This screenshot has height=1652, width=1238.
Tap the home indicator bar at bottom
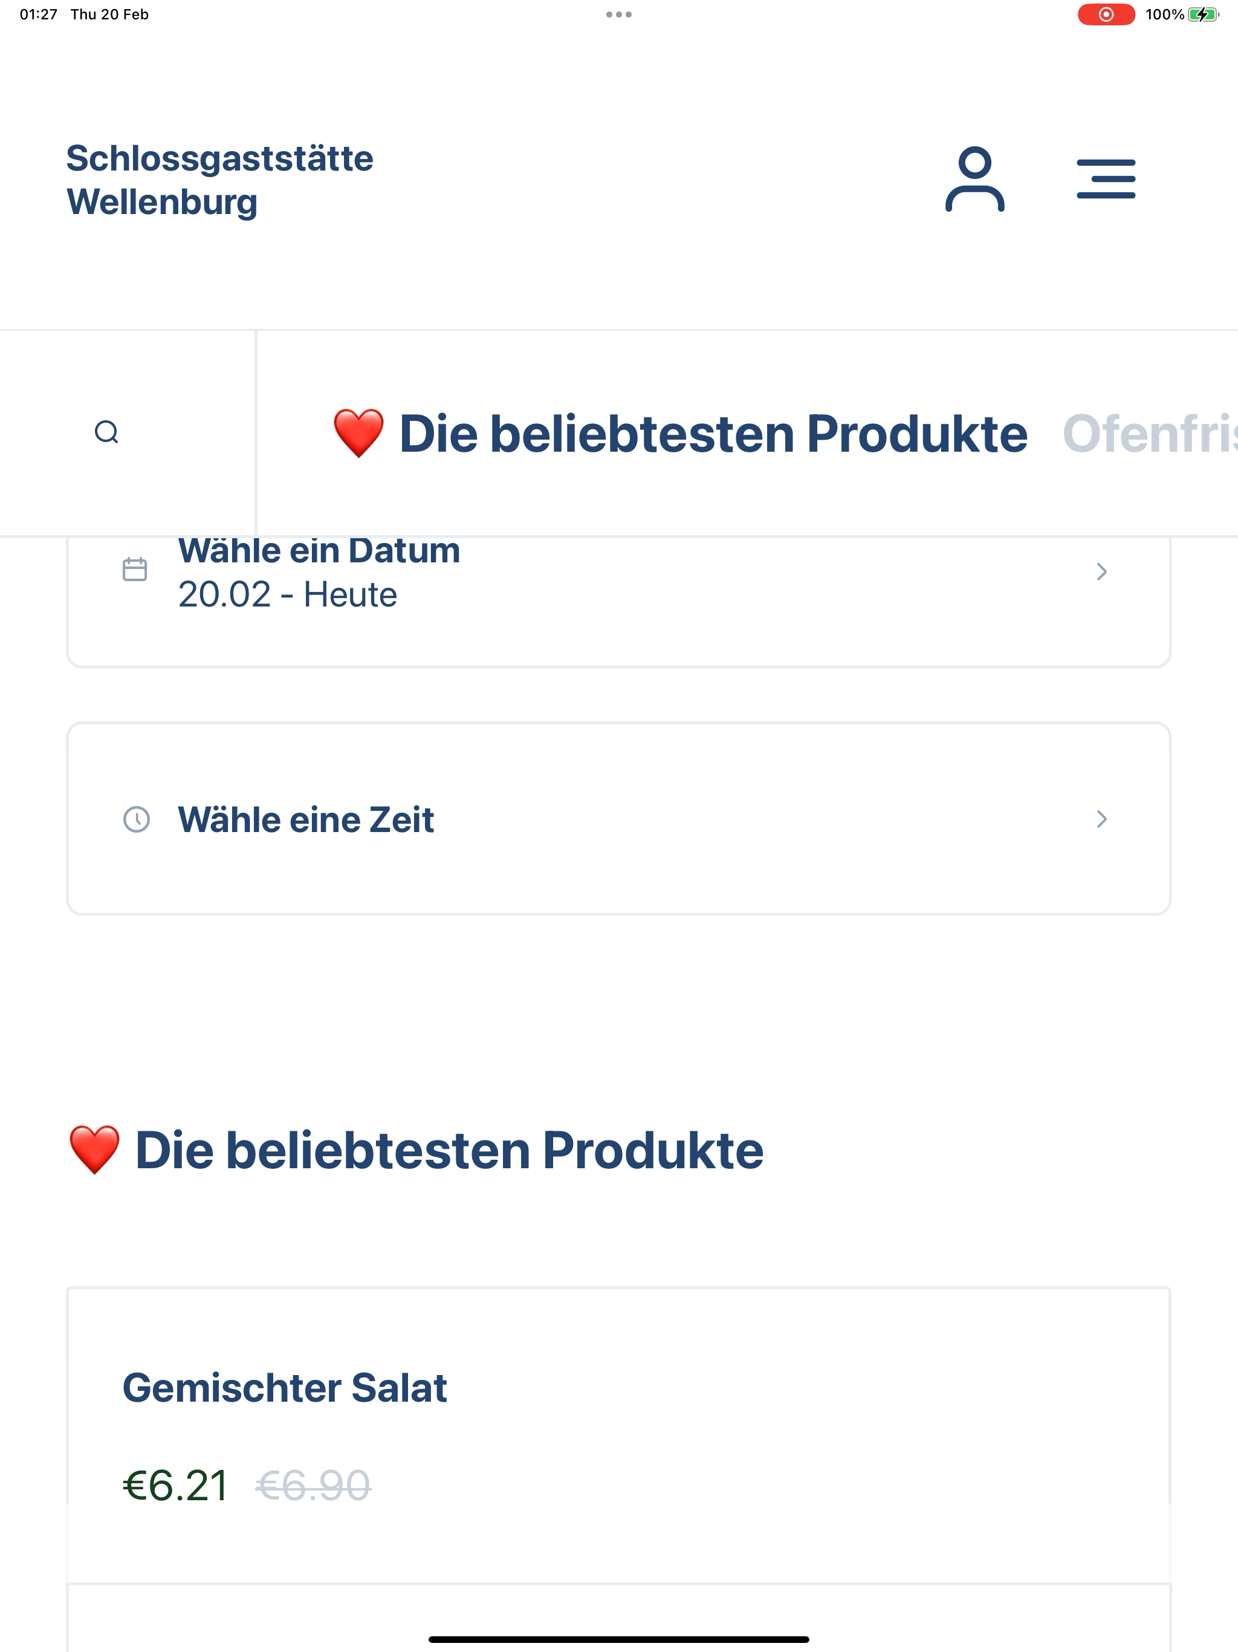[x=619, y=1639]
